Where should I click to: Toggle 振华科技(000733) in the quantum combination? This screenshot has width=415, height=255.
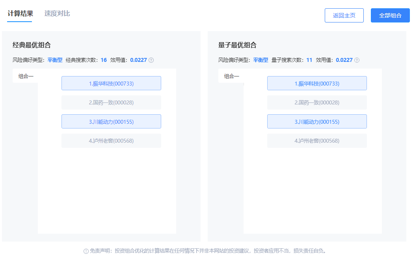point(317,83)
